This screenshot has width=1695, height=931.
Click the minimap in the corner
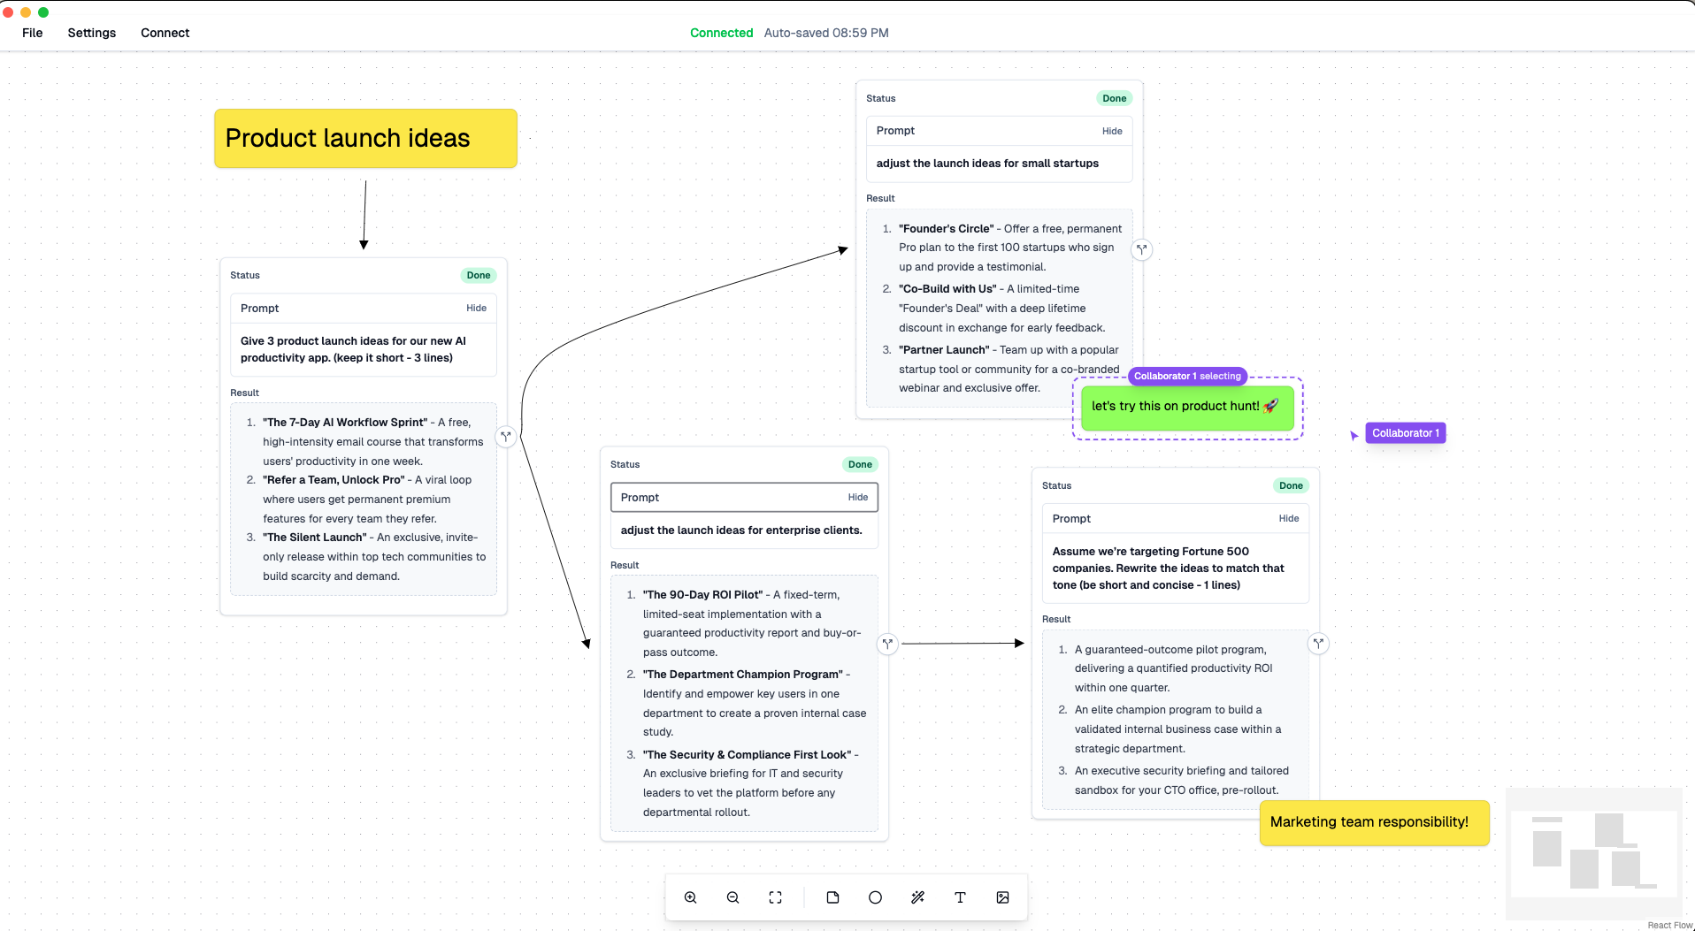click(x=1593, y=853)
